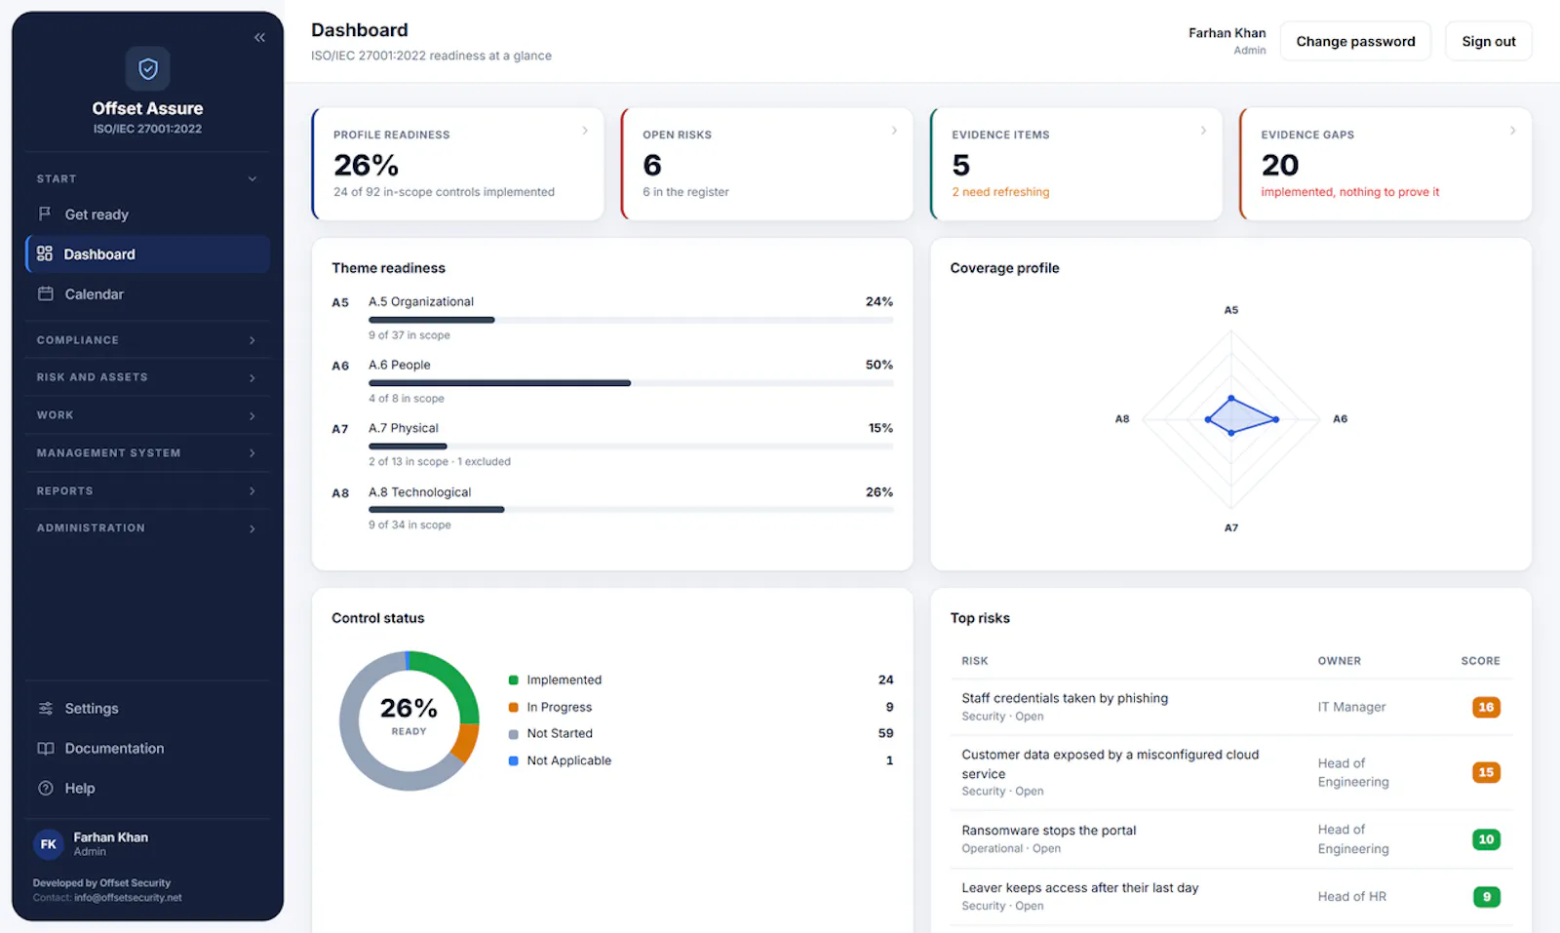This screenshot has width=1560, height=933.
Task: Collapse the START section chevron
Action: [253, 178]
